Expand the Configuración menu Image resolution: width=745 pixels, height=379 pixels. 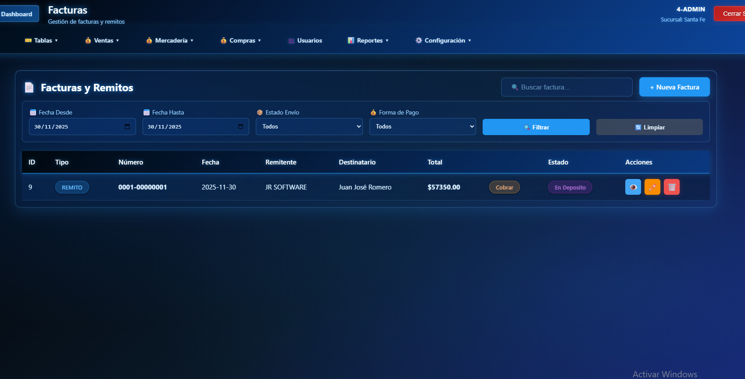pyautogui.click(x=443, y=40)
